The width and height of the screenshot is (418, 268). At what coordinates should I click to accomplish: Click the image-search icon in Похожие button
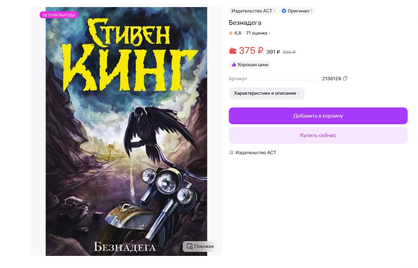(190, 246)
